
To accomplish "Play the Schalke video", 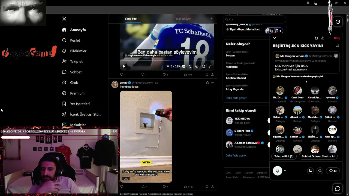I will coord(124,66).
